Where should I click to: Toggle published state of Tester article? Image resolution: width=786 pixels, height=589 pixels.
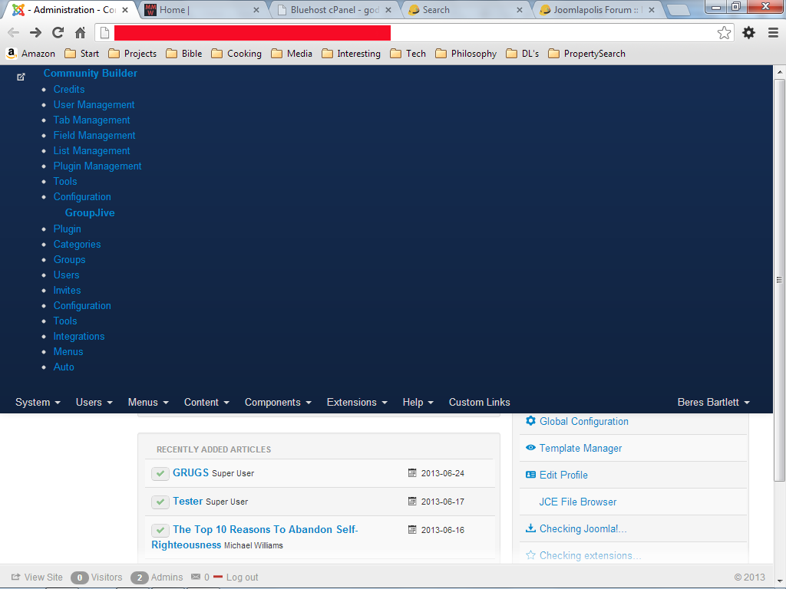pyautogui.click(x=160, y=502)
